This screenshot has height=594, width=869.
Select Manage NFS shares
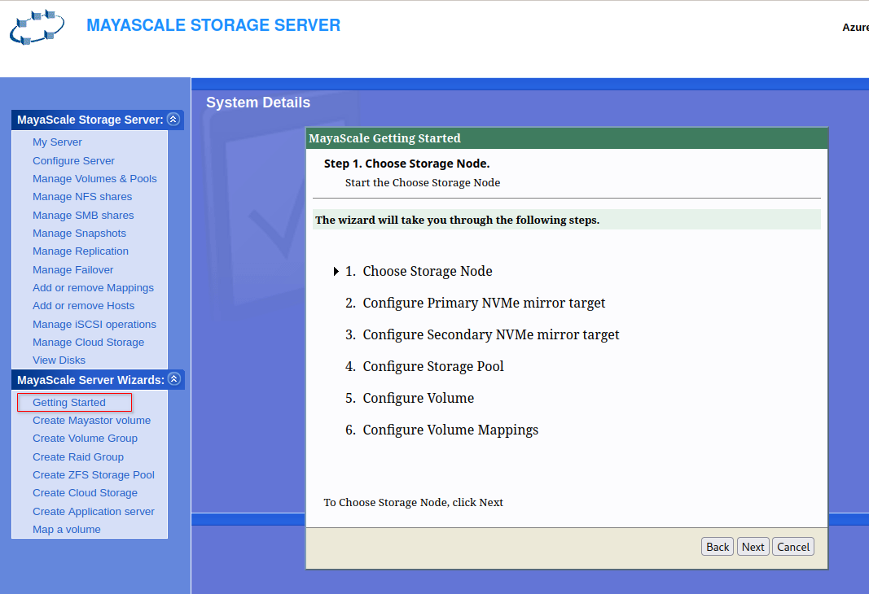coord(82,197)
